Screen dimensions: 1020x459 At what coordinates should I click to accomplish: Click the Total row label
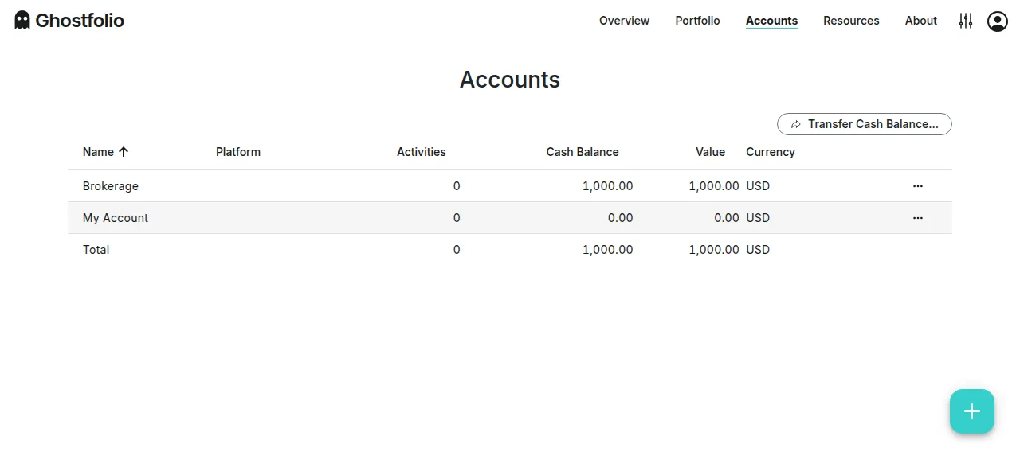96,250
